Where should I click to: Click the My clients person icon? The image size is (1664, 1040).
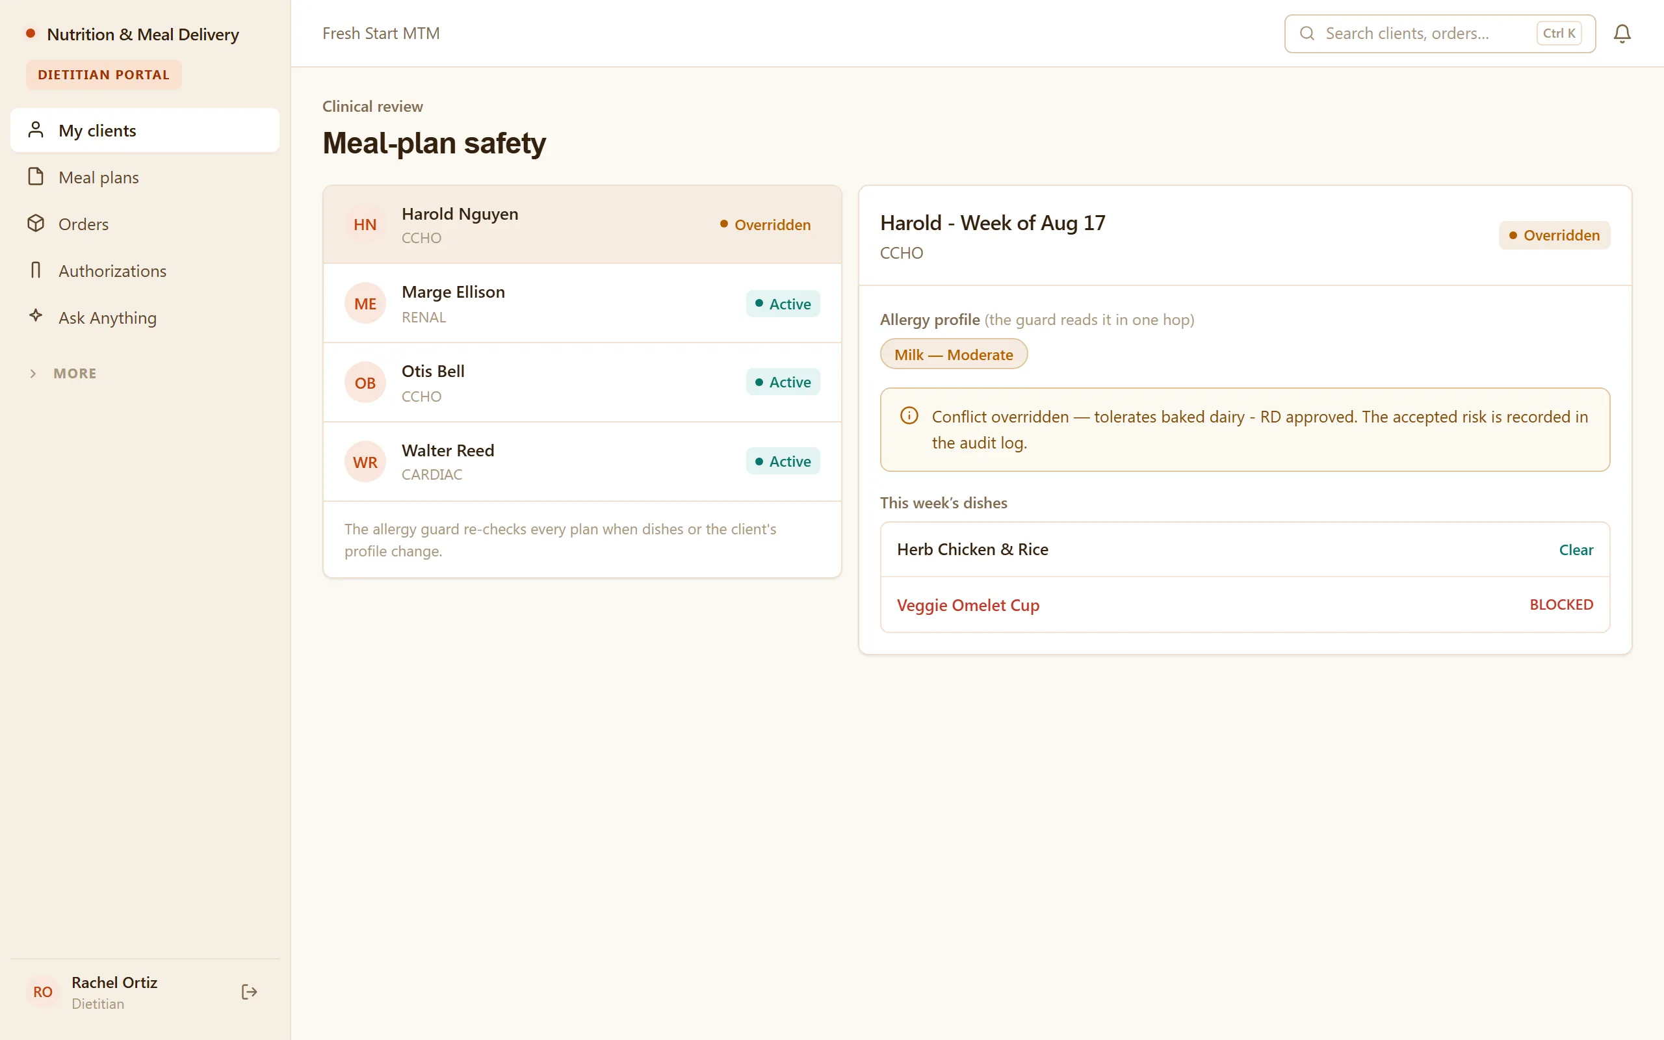click(x=36, y=130)
